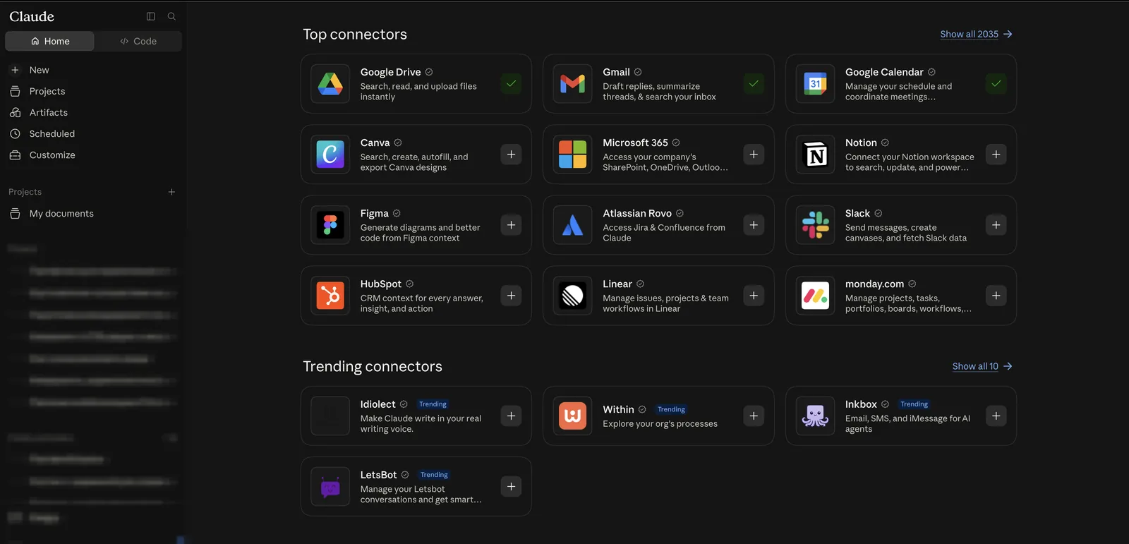Add the Atlassian Rovo connector

pyautogui.click(x=754, y=225)
